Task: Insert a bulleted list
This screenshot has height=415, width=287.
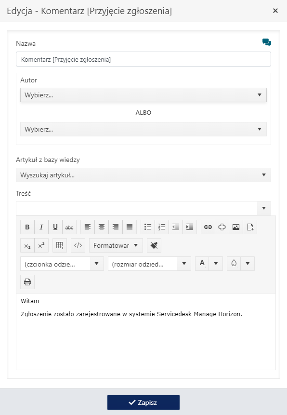Action: (148, 227)
